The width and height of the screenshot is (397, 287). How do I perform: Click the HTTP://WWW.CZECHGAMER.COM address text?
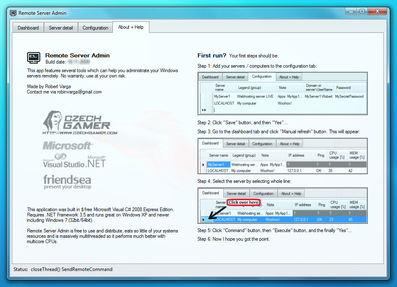(x=80, y=133)
